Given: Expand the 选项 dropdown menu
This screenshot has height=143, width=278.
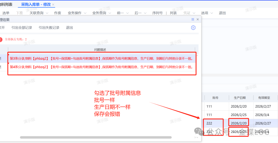Looking at the screenshot, I should pos(212,13).
